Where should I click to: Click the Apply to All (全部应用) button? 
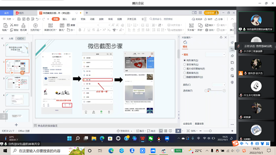coord(187,124)
